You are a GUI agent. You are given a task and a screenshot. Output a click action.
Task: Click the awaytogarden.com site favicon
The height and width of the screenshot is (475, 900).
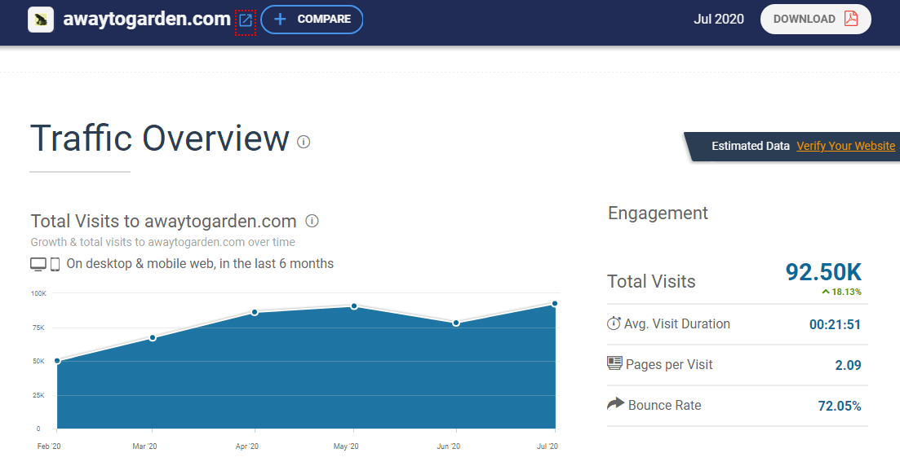[x=41, y=20]
